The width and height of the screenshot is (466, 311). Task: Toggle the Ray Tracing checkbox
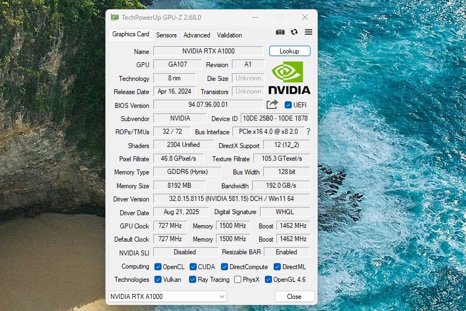click(x=192, y=280)
